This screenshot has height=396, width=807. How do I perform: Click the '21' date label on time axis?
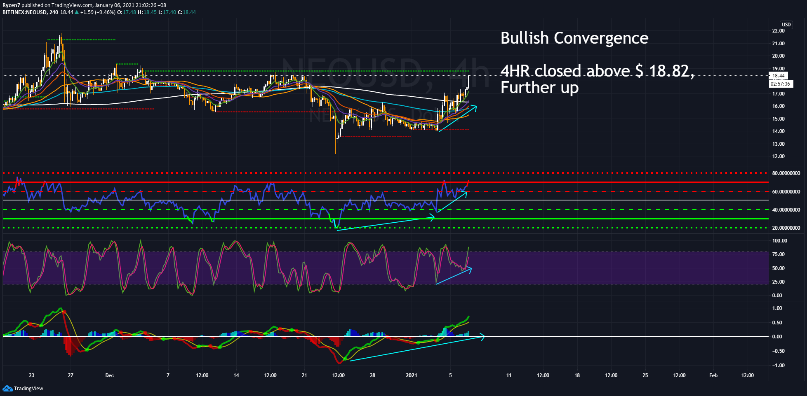(304, 375)
